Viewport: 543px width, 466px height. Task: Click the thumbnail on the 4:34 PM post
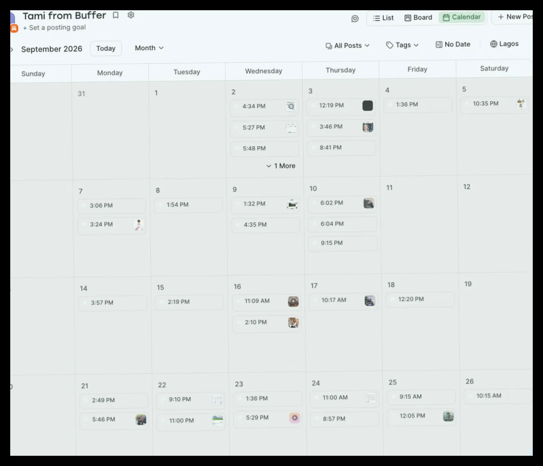click(291, 106)
